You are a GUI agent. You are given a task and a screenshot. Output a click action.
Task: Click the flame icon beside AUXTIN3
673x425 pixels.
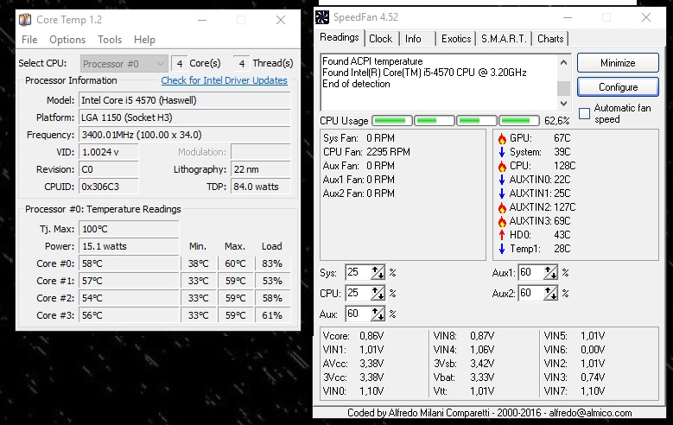click(x=502, y=221)
